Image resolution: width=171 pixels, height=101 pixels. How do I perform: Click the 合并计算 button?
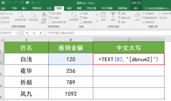(165, 13)
